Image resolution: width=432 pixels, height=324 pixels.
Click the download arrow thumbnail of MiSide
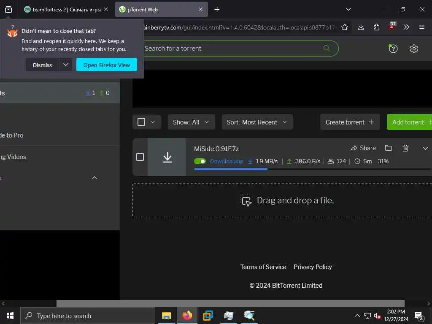(x=167, y=157)
